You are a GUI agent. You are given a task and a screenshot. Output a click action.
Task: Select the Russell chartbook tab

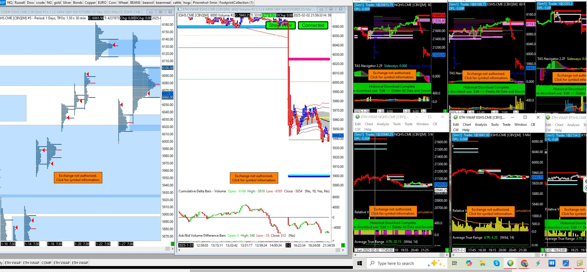[20, 3]
